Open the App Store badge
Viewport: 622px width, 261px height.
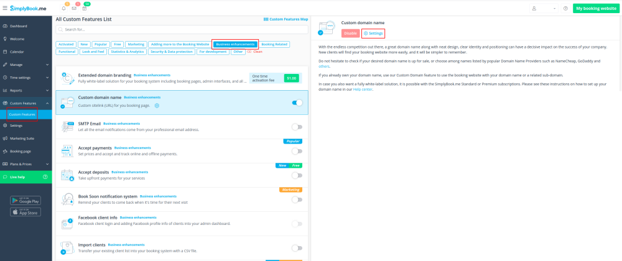26,212
